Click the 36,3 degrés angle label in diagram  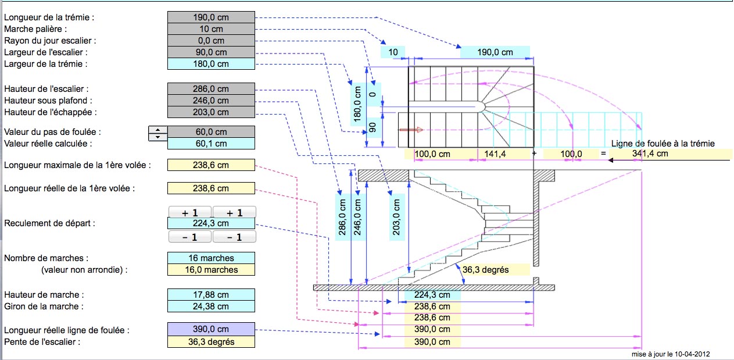point(486,270)
